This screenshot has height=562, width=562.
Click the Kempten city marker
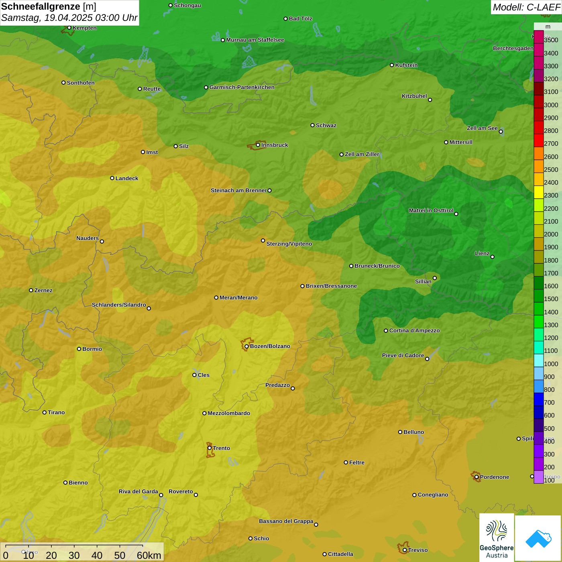coord(69,28)
